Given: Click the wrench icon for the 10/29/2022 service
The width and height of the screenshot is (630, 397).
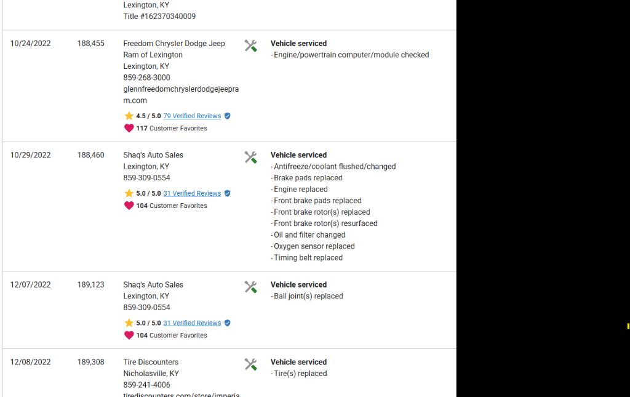Looking at the screenshot, I should point(250,157).
